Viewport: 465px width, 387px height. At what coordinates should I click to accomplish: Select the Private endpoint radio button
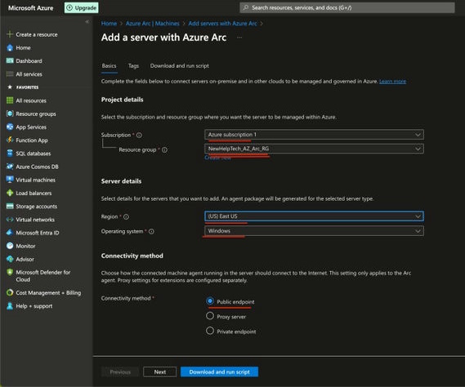coord(210,331)
